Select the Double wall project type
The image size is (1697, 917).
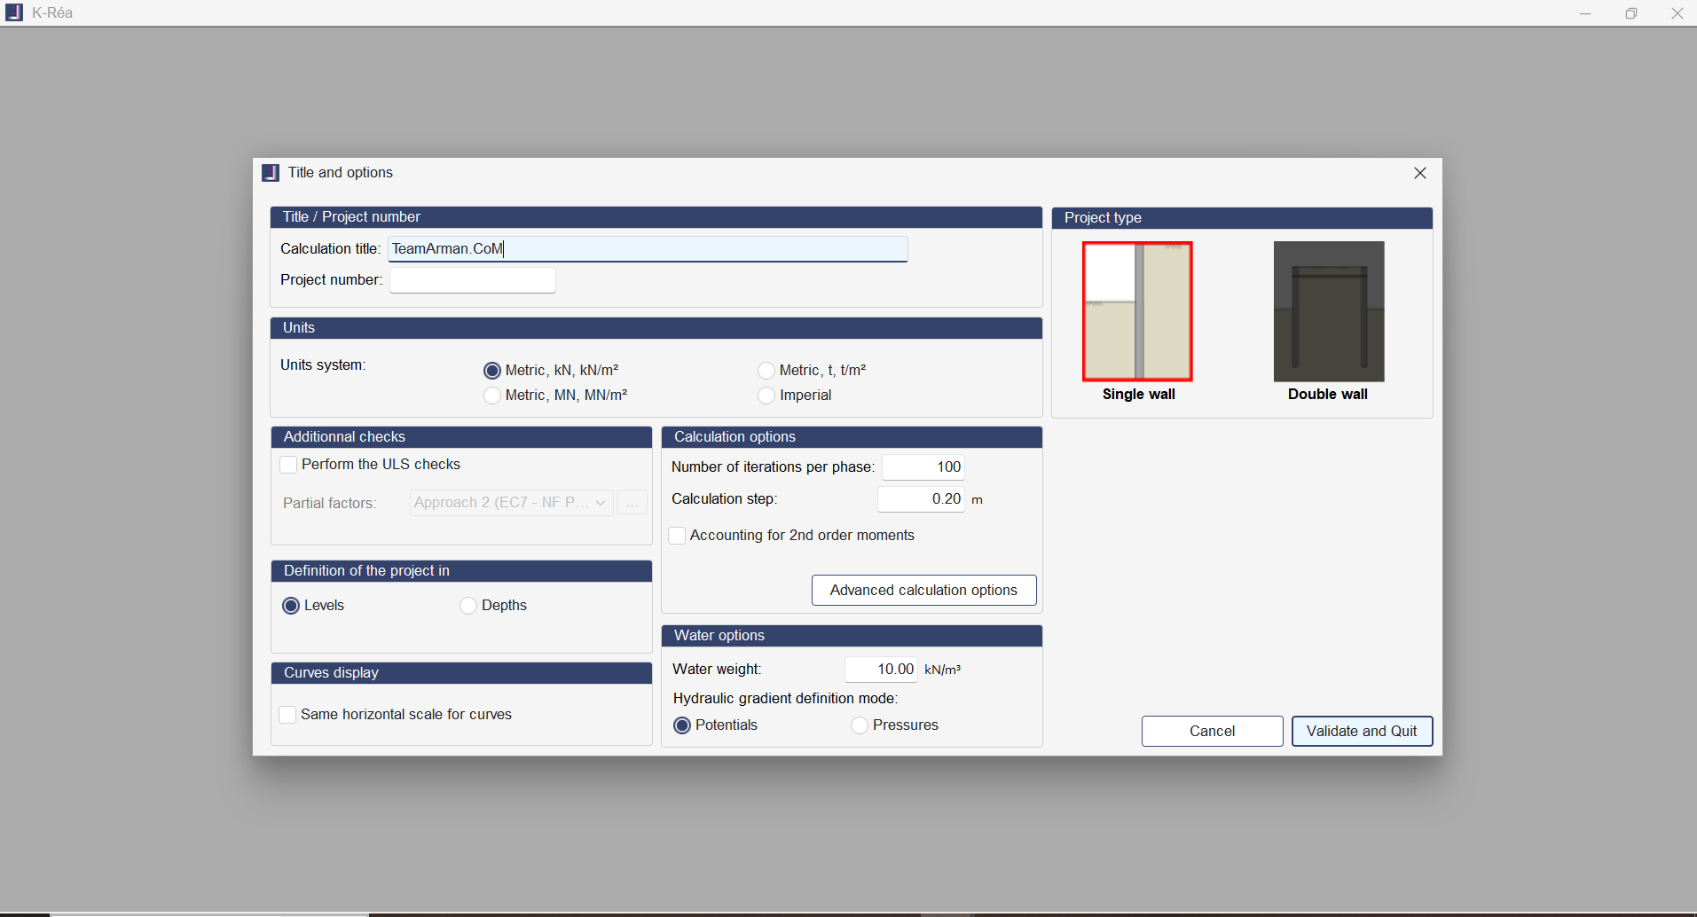point(1329,311)
